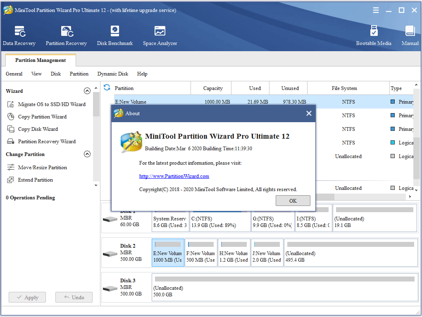Screen dimensions: 422x317
Task: Refresh the partition list
Action: 107,88
